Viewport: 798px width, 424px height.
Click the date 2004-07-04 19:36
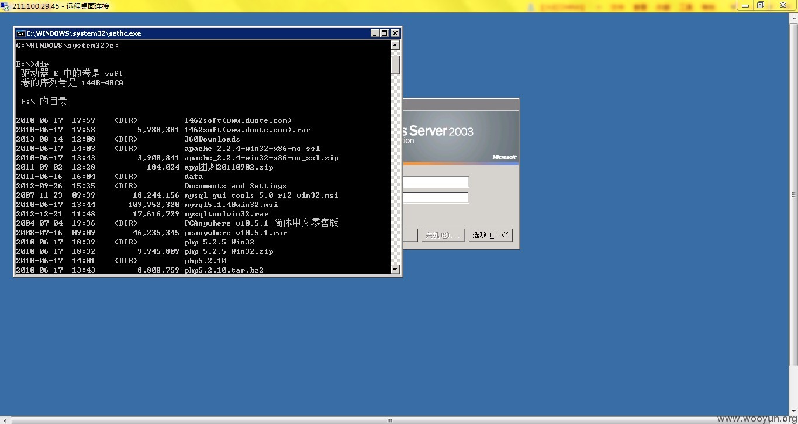point(56,223)
